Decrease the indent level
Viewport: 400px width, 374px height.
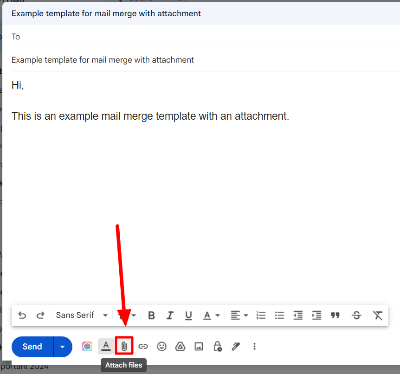click(298, 316)
